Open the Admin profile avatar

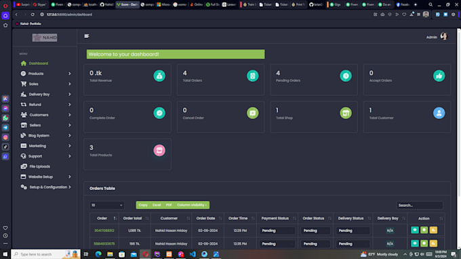(x=443, y=37)
